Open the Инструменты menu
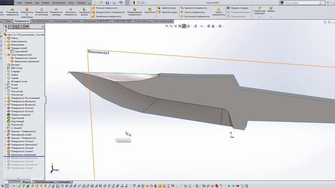Image resolution: width=335 pixels, height=188 pixels. click(x=59, y=3)
